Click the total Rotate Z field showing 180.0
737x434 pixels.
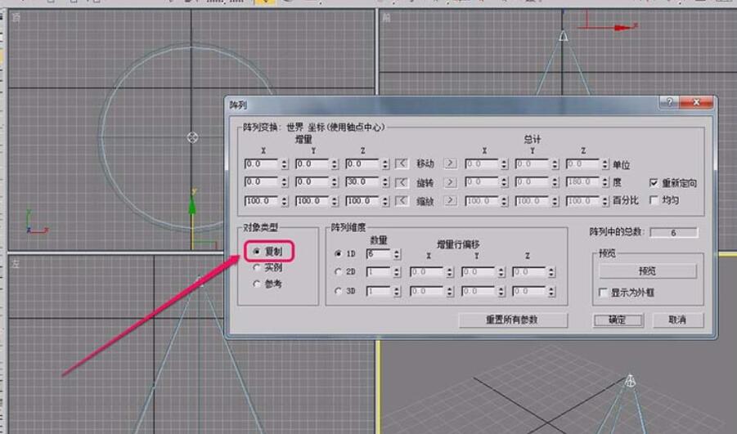(x=583, y=182)
